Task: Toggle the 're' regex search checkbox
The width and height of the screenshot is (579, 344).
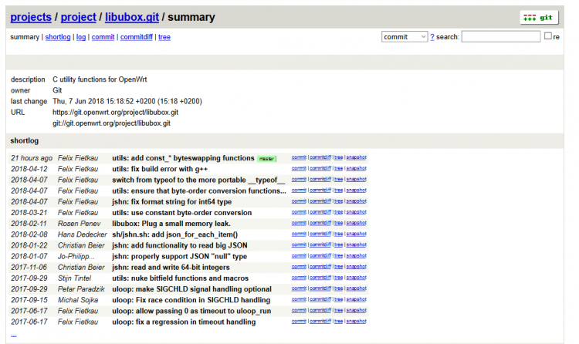Action: point(548,36)
